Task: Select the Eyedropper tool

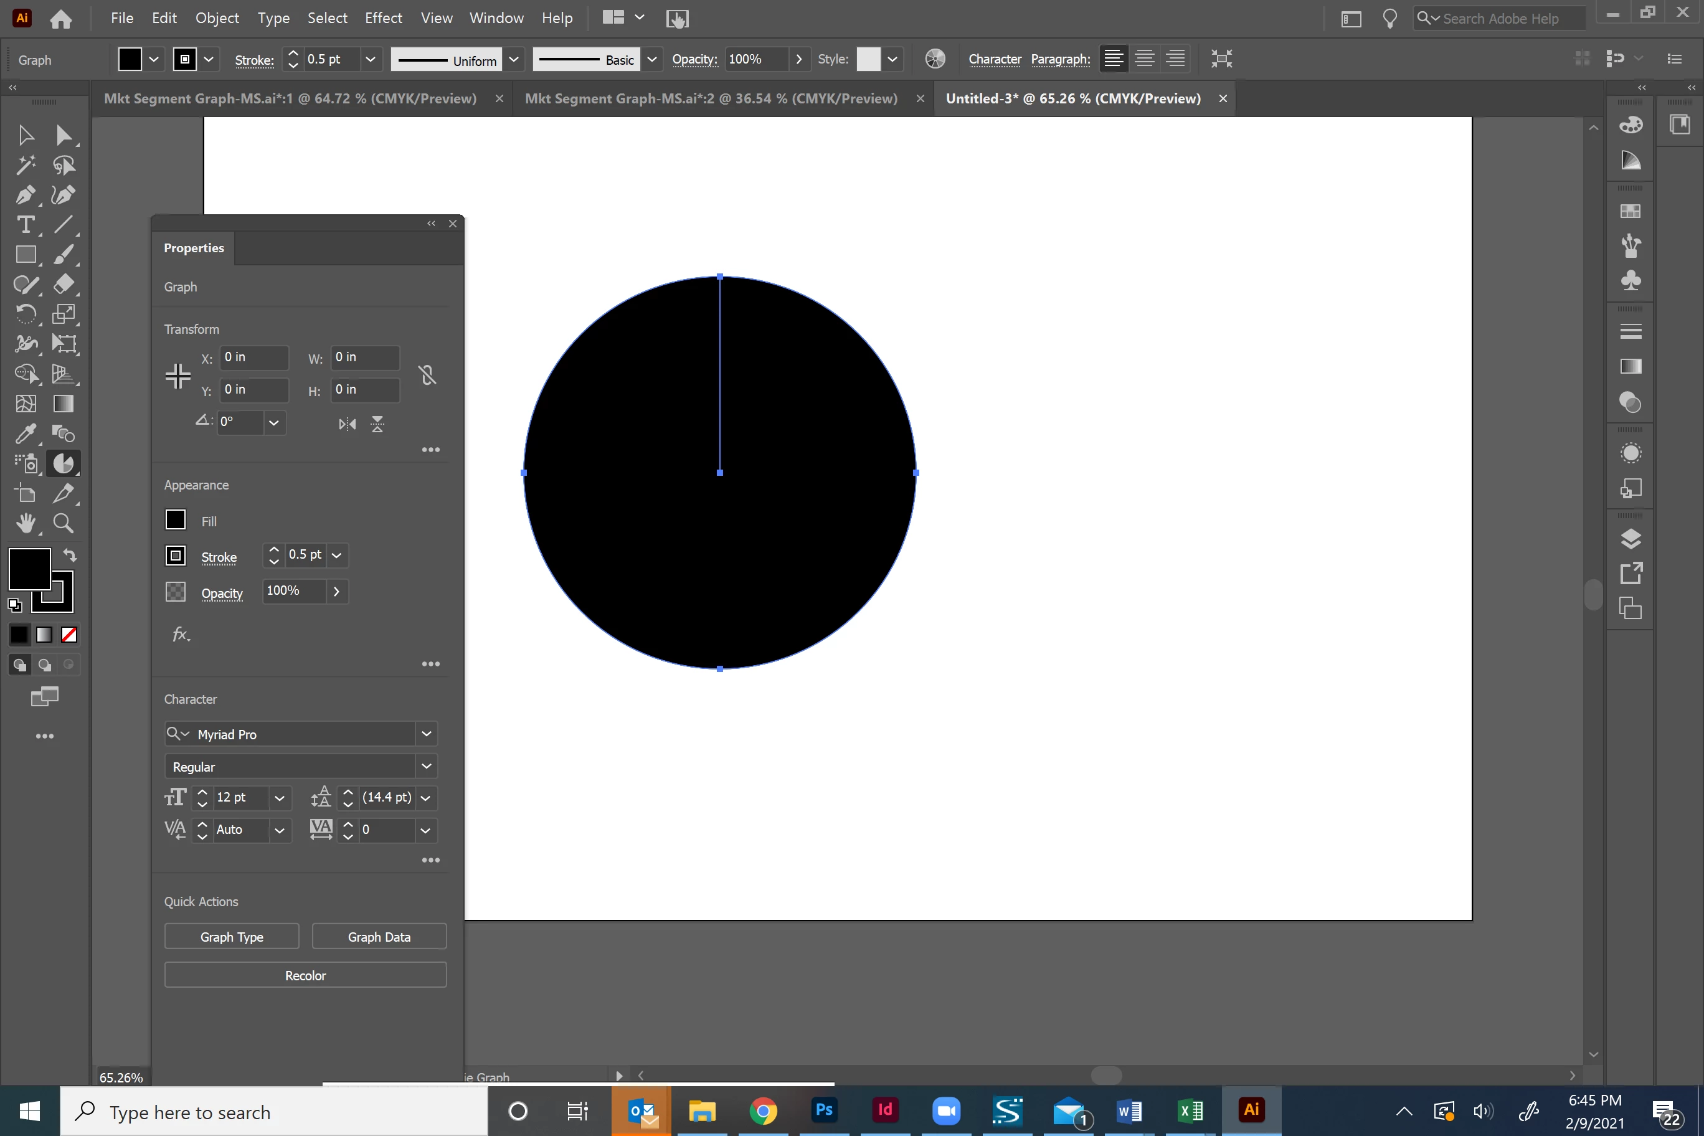Action: click(26, 434)
